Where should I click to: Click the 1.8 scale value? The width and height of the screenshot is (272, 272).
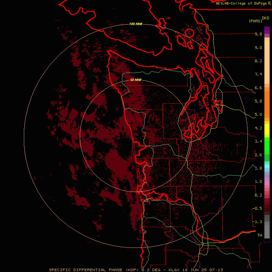[x=258, y=168]
